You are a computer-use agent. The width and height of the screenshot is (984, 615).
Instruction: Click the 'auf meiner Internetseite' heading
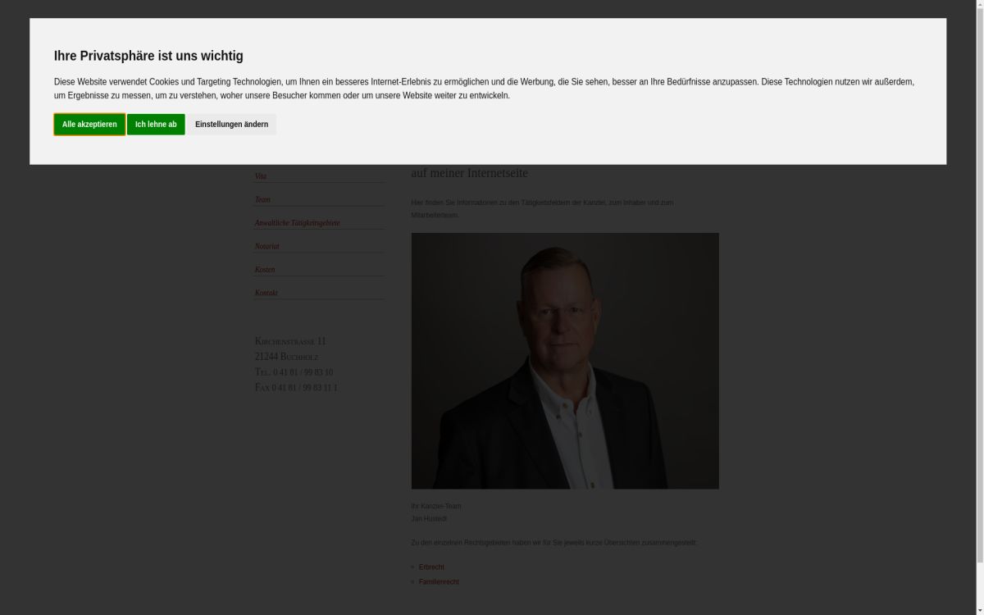(469, 173)
